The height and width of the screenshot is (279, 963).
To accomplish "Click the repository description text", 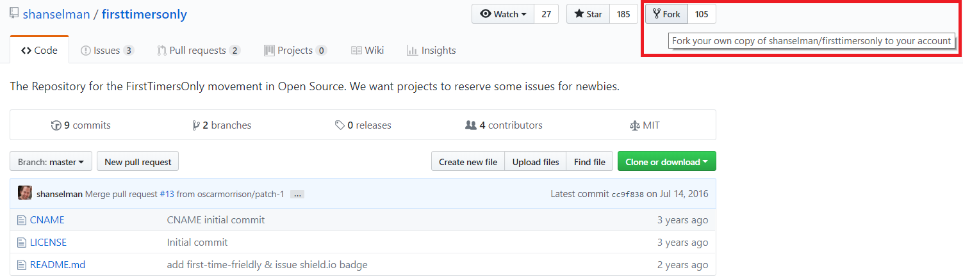I will pyautogui.click(x=315, y=86).
